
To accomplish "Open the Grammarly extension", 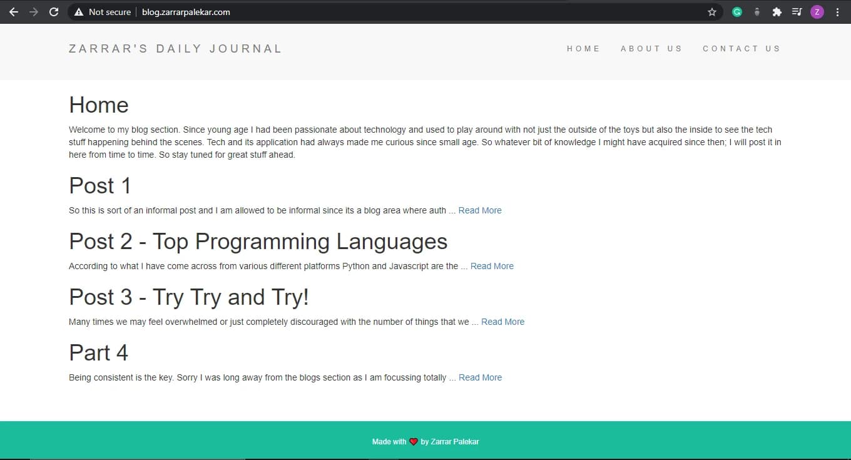I will coord(736,11).
